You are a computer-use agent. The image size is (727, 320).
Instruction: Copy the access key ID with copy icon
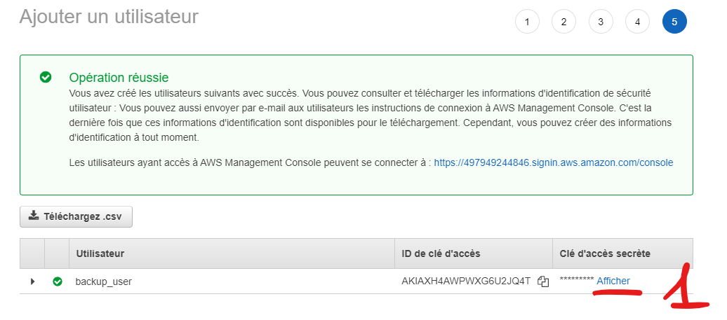click(543, 281)
